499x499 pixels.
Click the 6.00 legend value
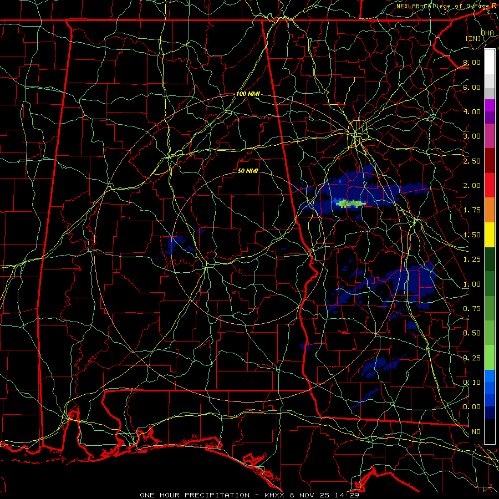click(472, 87)
